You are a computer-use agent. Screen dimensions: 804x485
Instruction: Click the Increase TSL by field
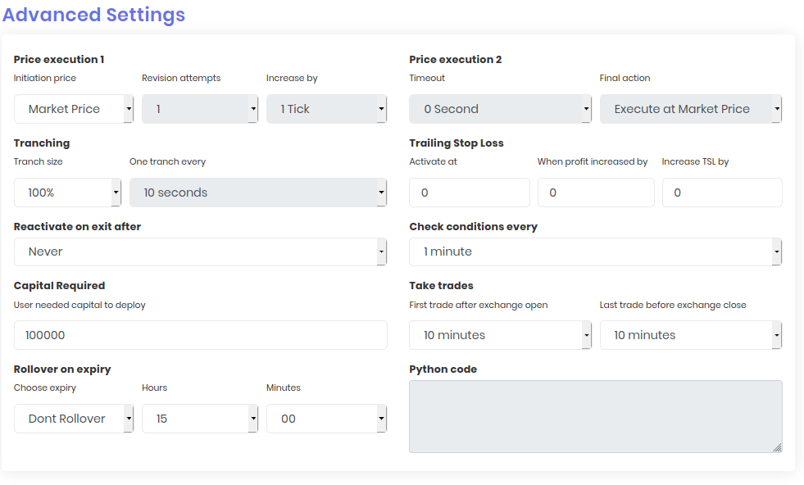tap(721, 193)
